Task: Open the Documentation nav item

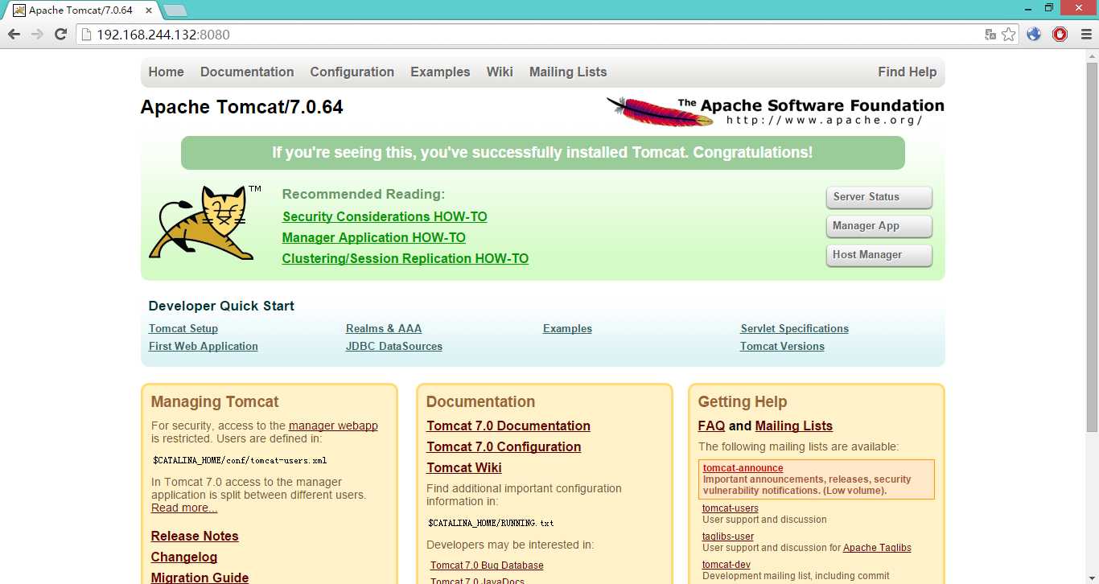Action: coord(247,72)
